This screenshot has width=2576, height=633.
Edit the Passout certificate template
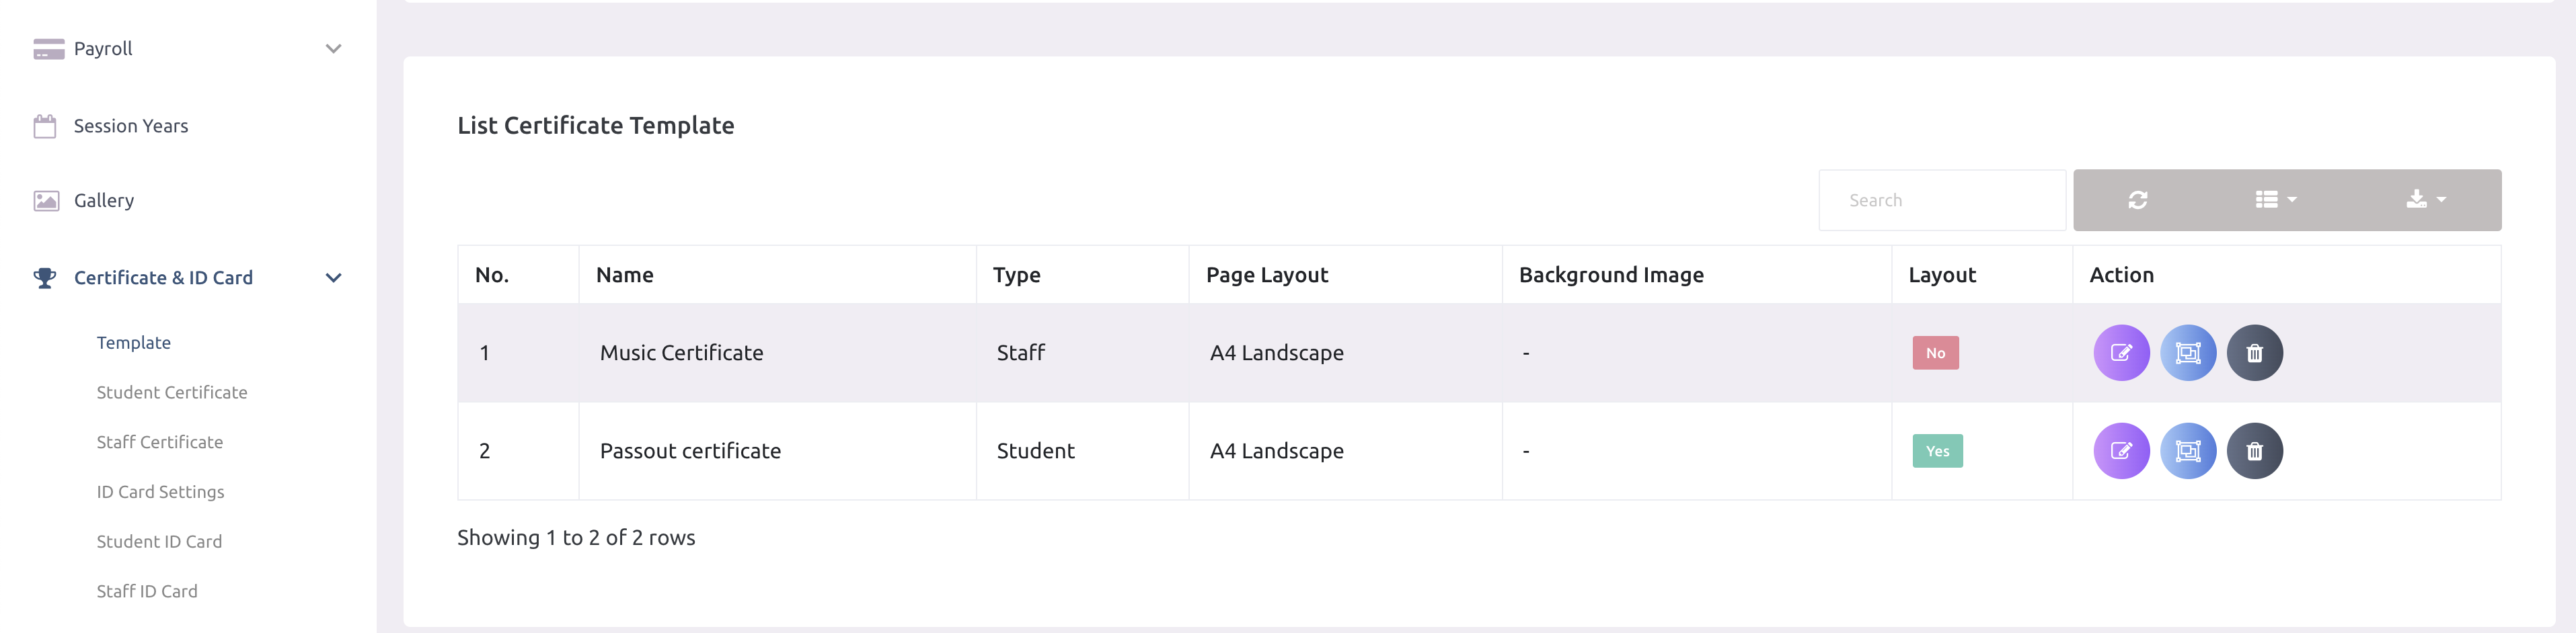tap(2122, 450)
